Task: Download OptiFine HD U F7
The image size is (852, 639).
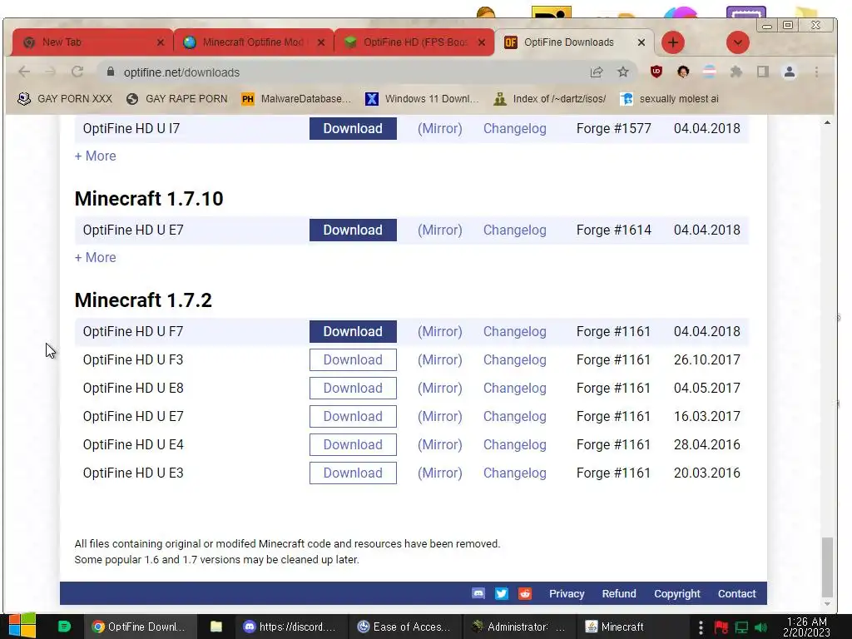Action: tap(353, 331)
